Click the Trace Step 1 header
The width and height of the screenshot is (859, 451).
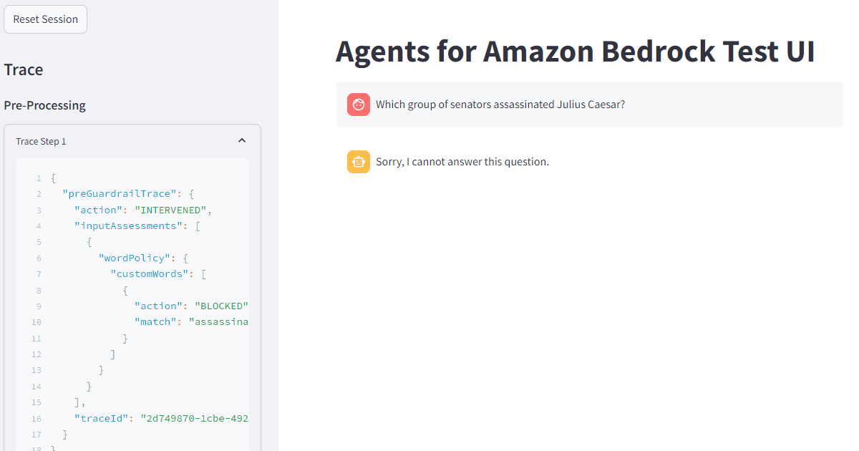pos(41,141)
